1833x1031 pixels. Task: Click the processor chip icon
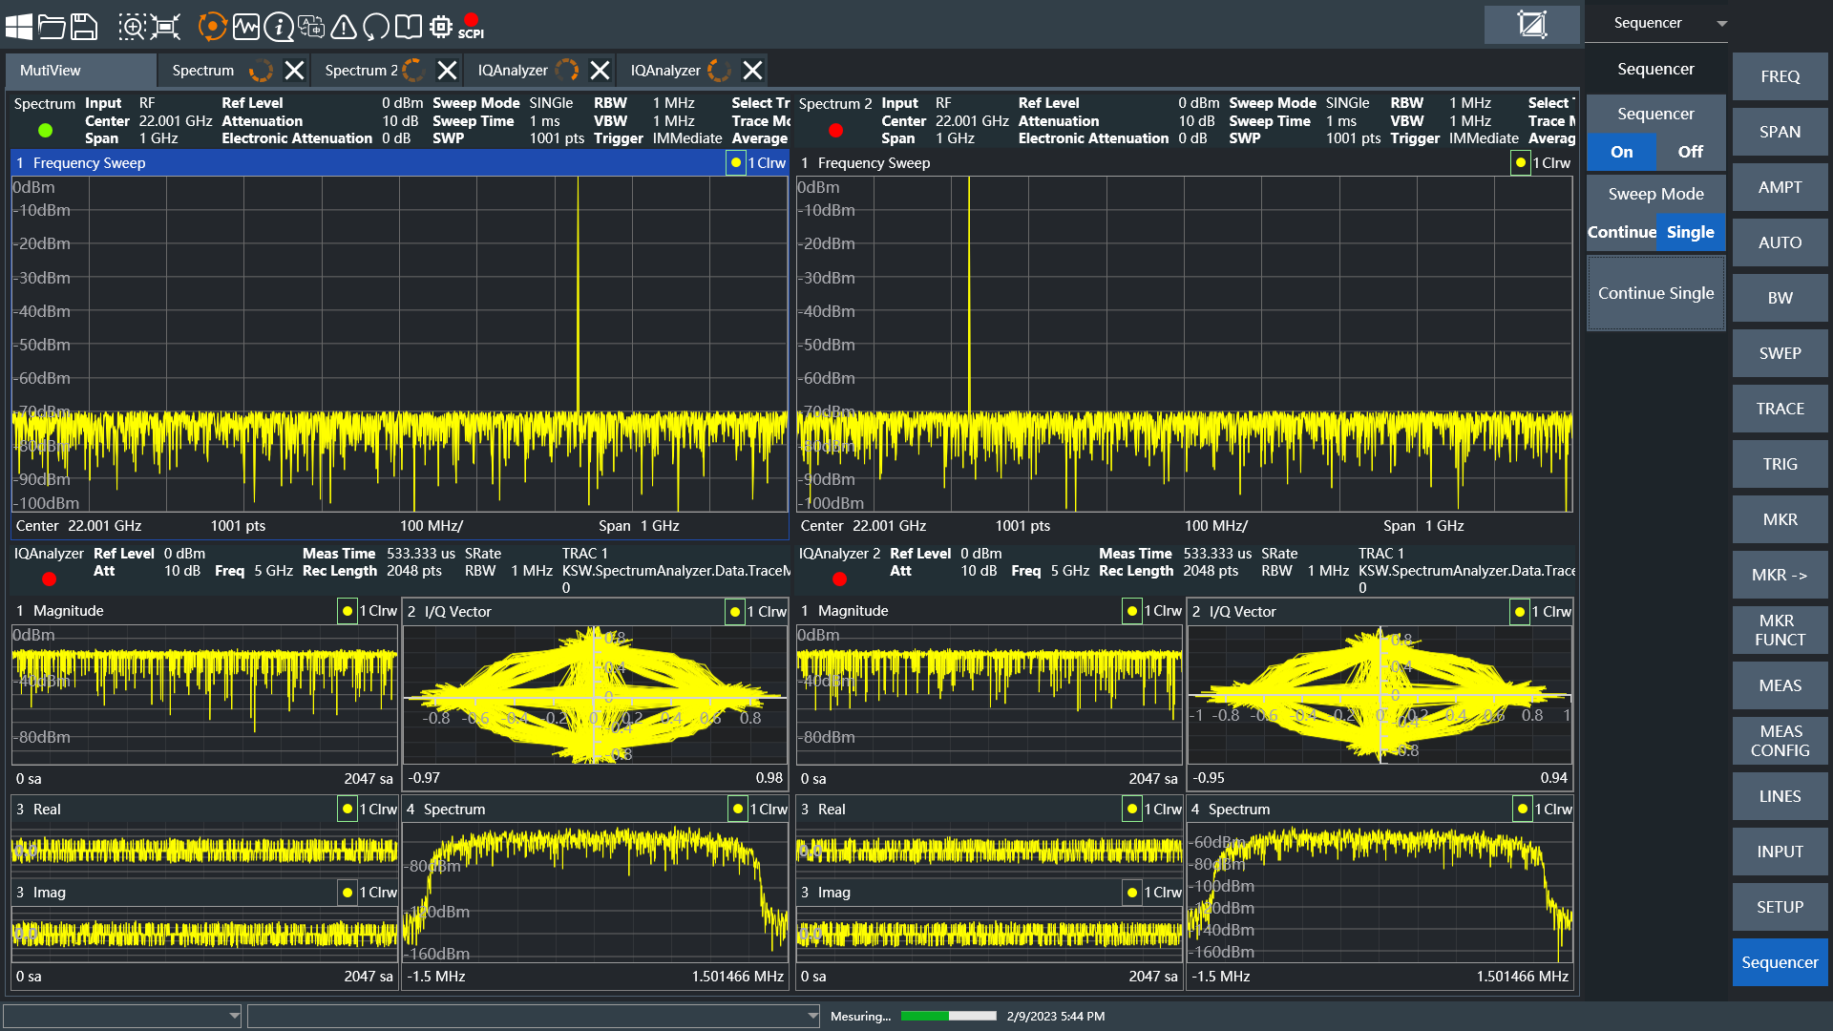coord(440,26)
